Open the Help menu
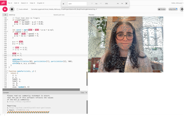 pos(32,3)
